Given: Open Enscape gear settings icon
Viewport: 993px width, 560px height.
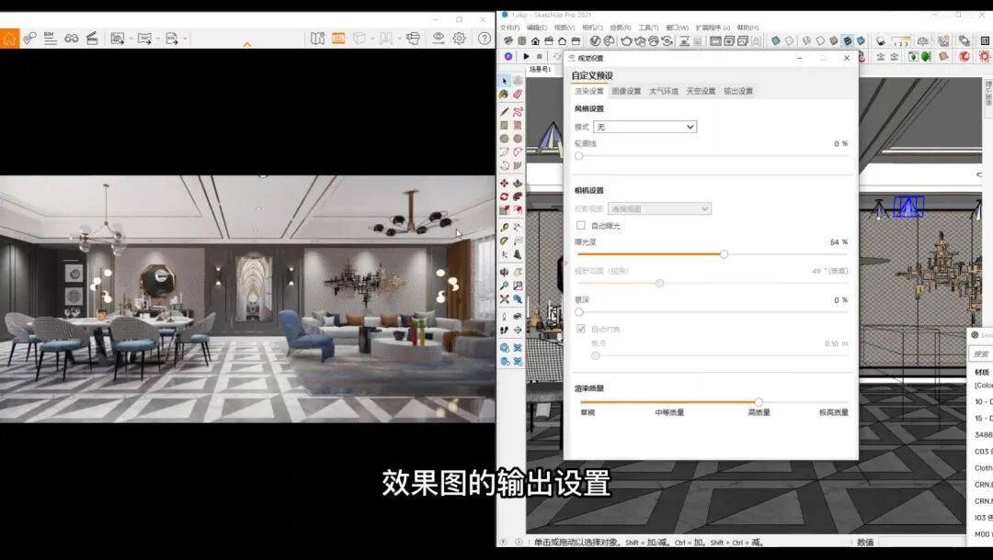Looking at the screenshot, I should [460, 39].
